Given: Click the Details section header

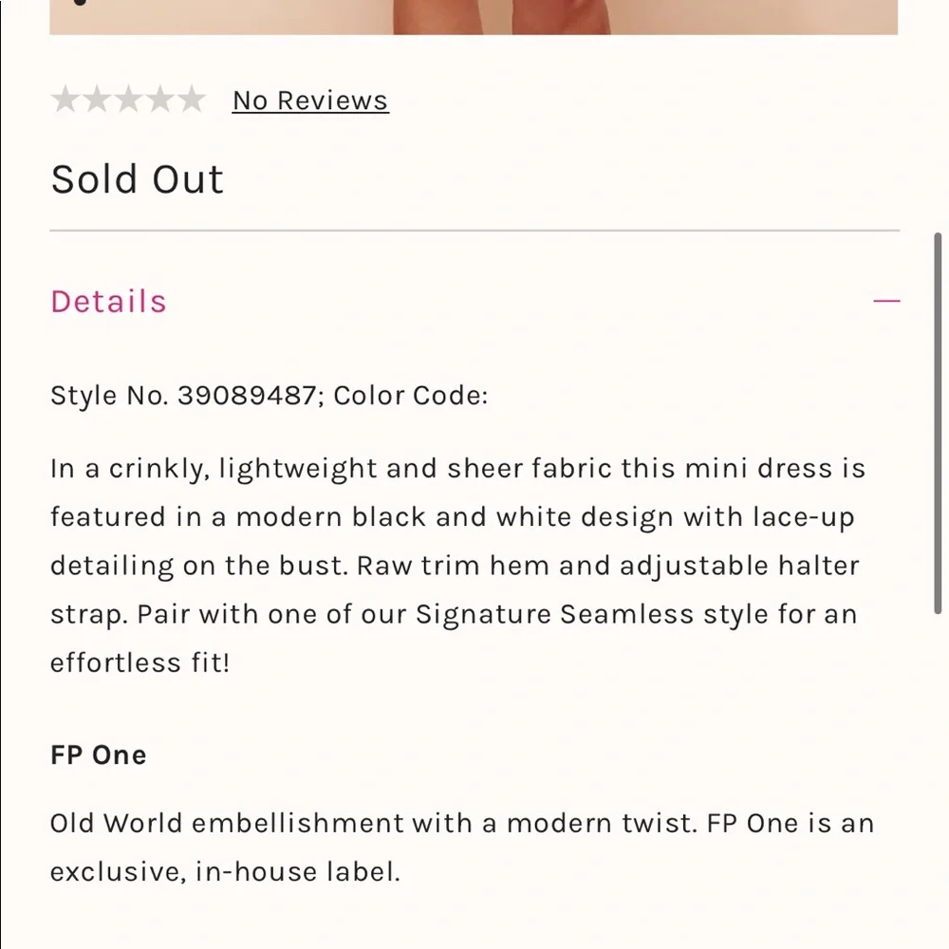Looking at the screenshot, I should click(x=474, y=301).
